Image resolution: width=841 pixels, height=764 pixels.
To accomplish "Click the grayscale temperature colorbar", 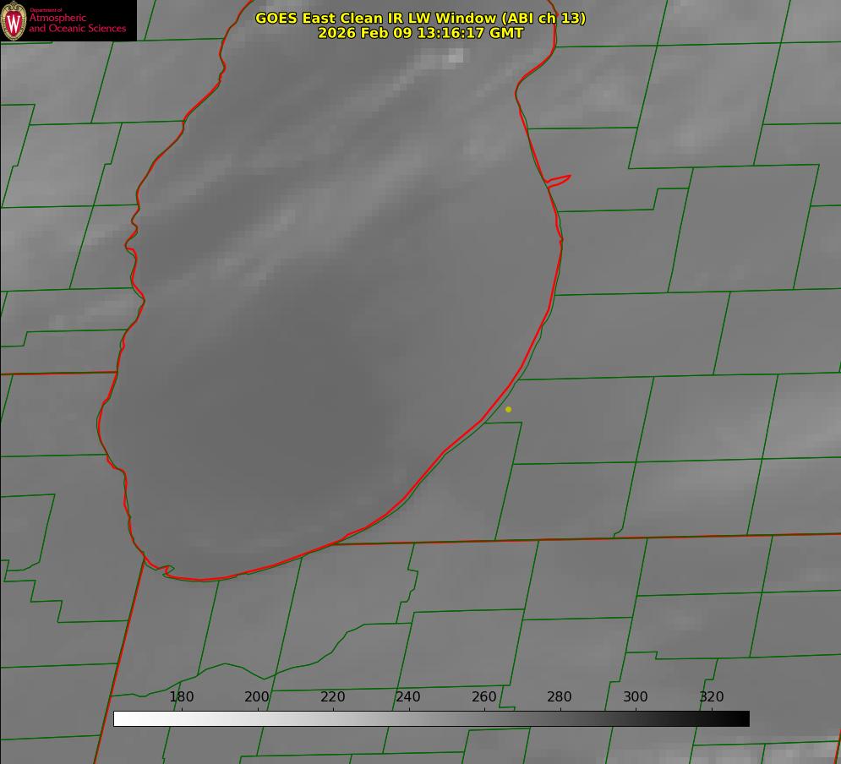I will coord(431,718).
